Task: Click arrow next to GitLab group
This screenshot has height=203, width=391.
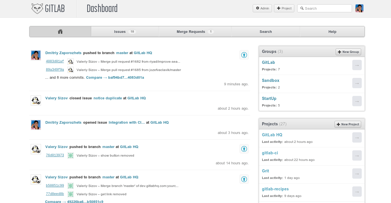Action: pyautogui.click(x=357, y=65)
